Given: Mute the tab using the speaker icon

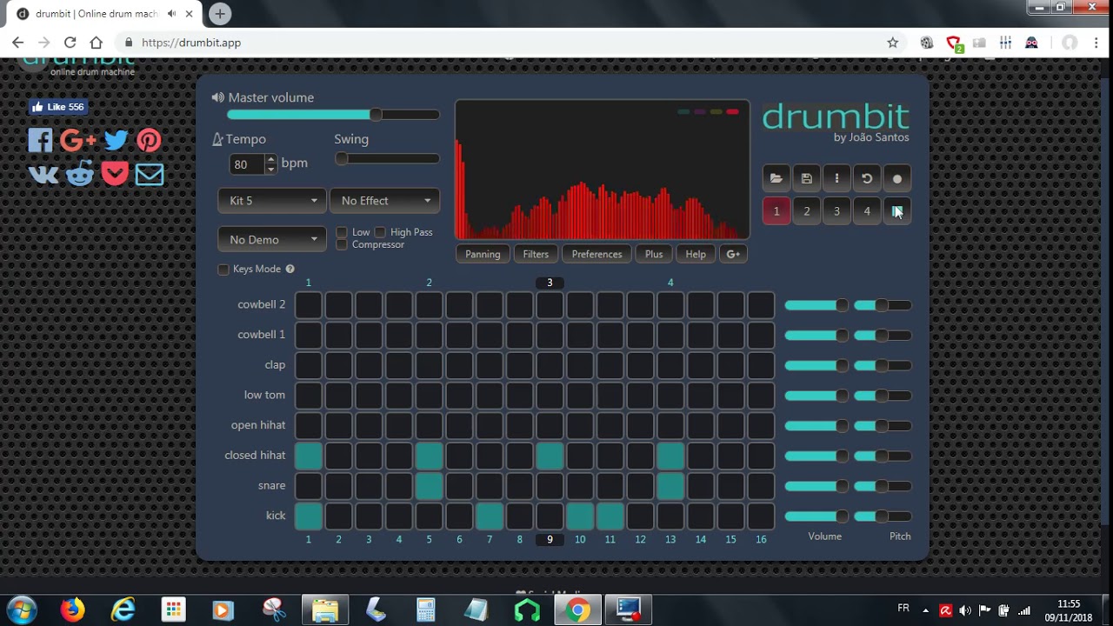Looking at the screenshot, I should [x=171, y=14].
